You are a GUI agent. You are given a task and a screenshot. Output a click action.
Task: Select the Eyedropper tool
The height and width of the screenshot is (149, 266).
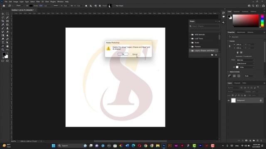click(3, 25)
